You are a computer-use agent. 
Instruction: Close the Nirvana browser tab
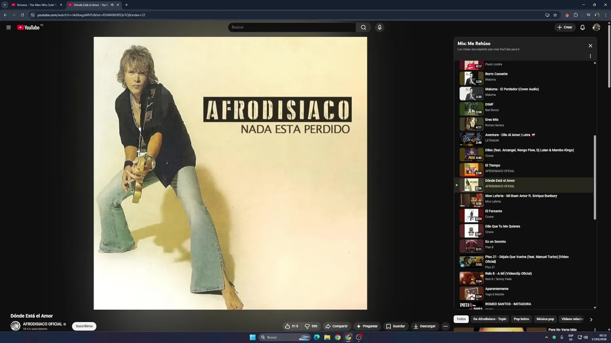[x=61, y=5]
